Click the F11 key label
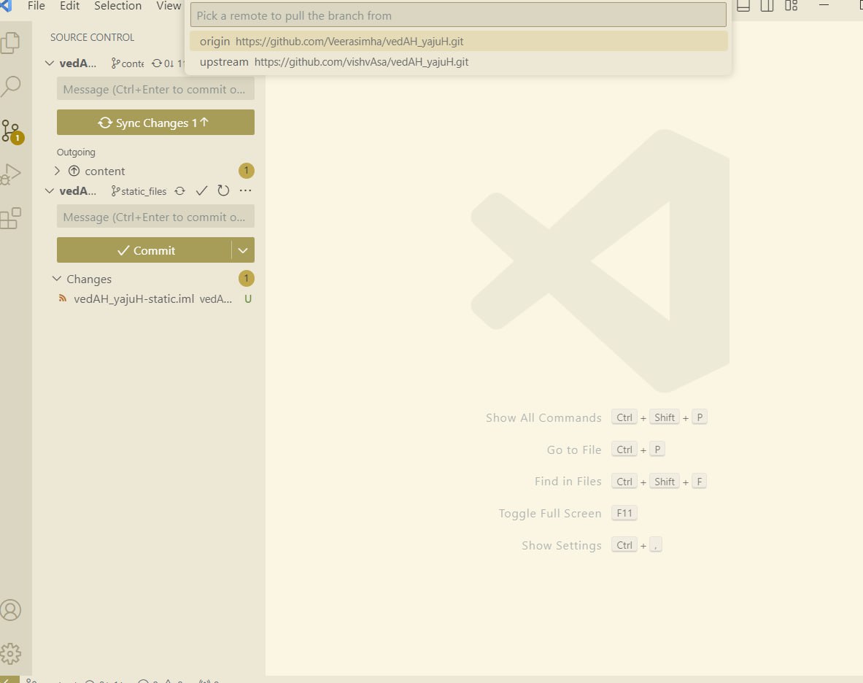Viewport: 863px width, 683px height. [x=624, y=514]
